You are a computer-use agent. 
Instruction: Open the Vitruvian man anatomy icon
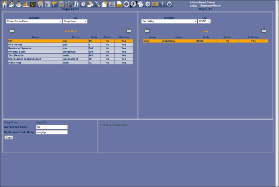click(x=134, y=4)
